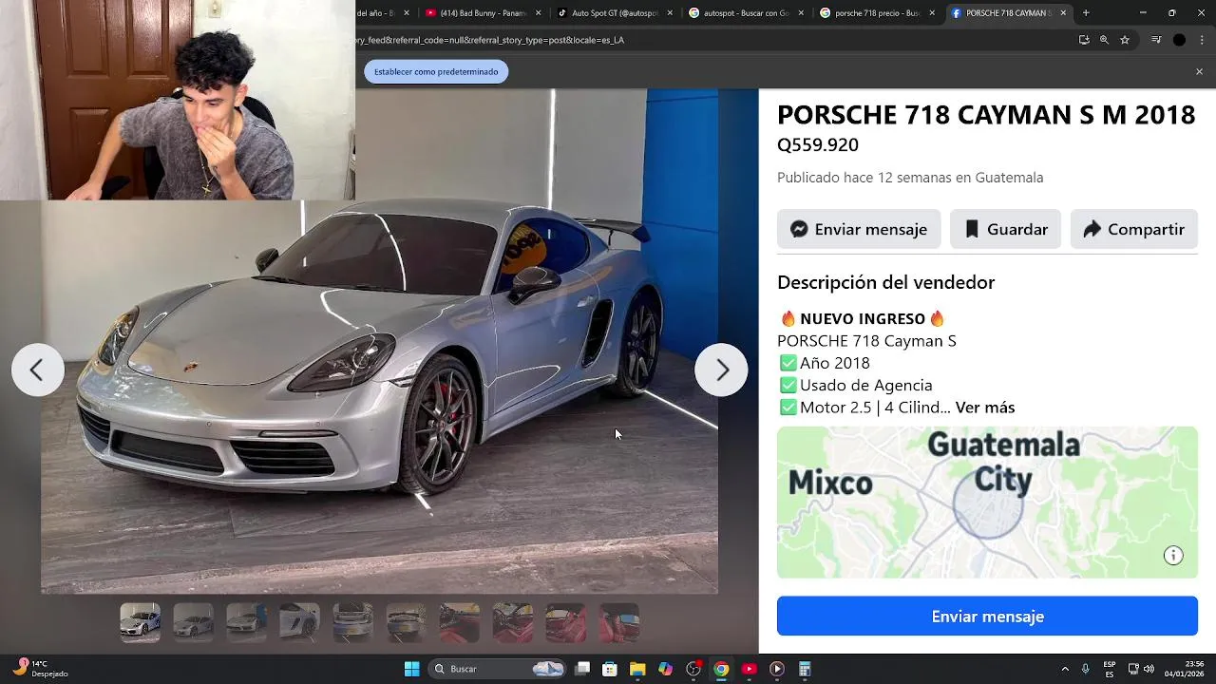
Task: Select the fourth thumbnail showing side wheel
Action: pyautogui.click(x=300, y=623)
